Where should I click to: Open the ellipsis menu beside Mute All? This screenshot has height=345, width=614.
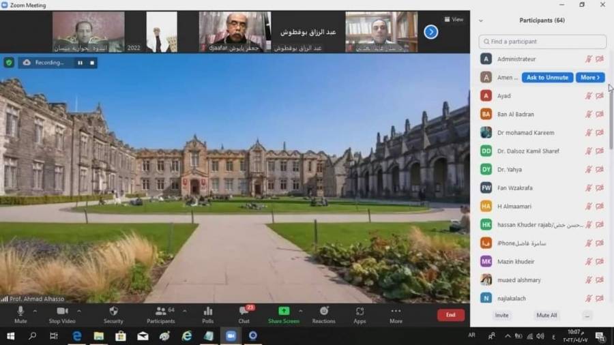point(587,315)
